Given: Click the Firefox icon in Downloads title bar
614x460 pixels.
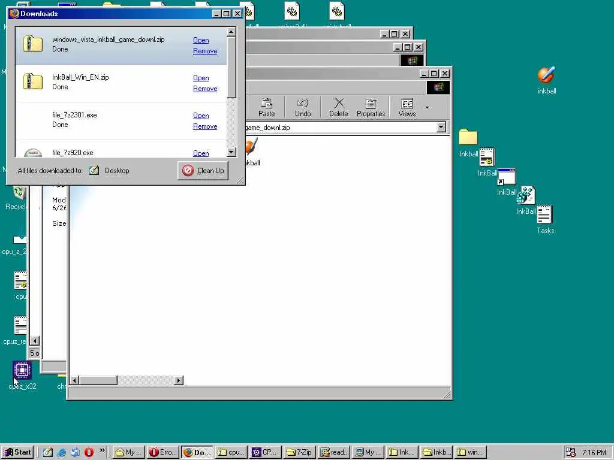Looking at the screenshot, I should (14, 13).
